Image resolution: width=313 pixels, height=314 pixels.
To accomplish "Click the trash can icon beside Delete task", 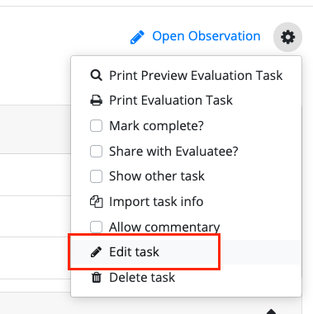I will click(97, 277).
